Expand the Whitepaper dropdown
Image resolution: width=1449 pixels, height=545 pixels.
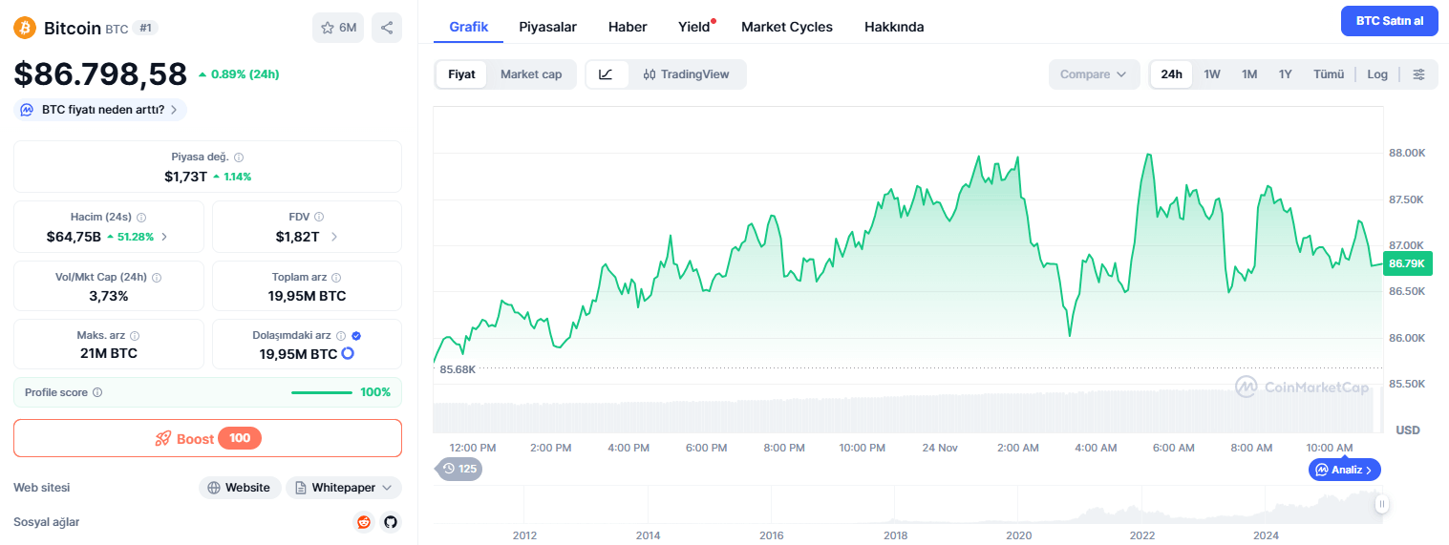(x=344, y=488)
